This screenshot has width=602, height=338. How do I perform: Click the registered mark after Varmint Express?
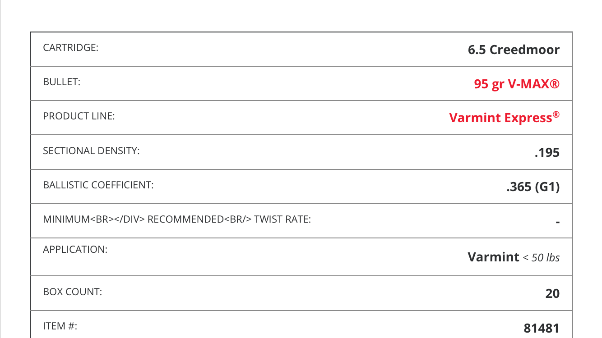(556, 115)
